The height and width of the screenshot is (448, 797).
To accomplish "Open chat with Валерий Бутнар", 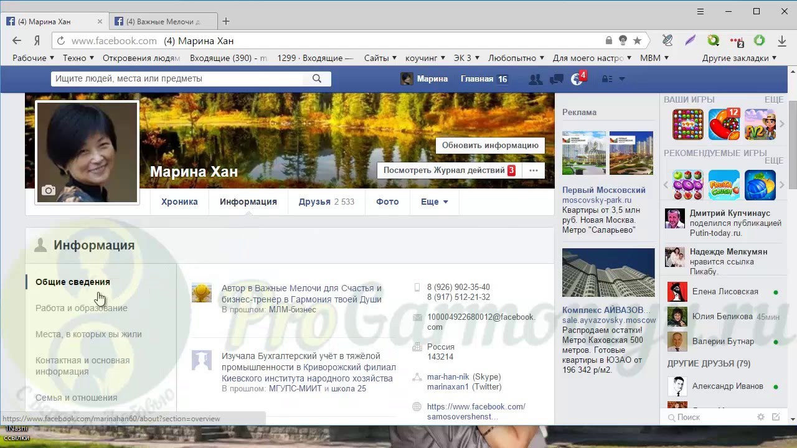I will (722, 341).
